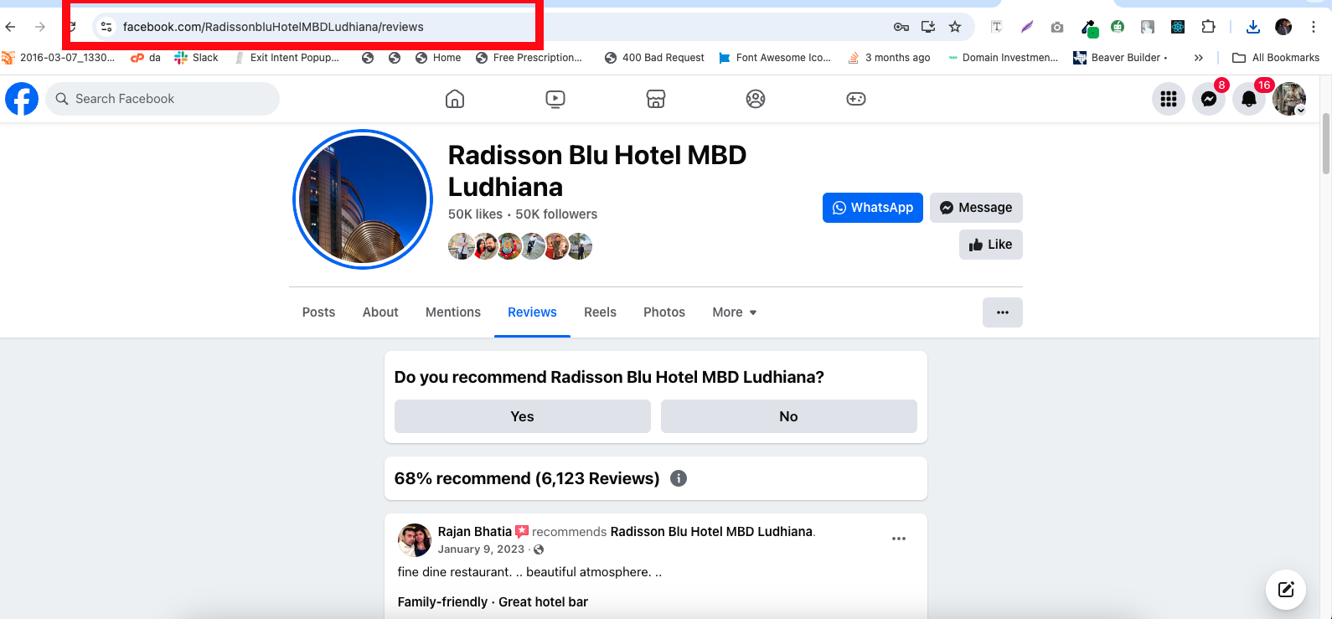Expand the More dropdown in page tabs
Viewport: 1332px width, 619px height.
point(734,312)
